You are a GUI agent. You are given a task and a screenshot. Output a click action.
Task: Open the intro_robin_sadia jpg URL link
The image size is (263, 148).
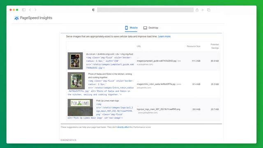tap(156, 84)
